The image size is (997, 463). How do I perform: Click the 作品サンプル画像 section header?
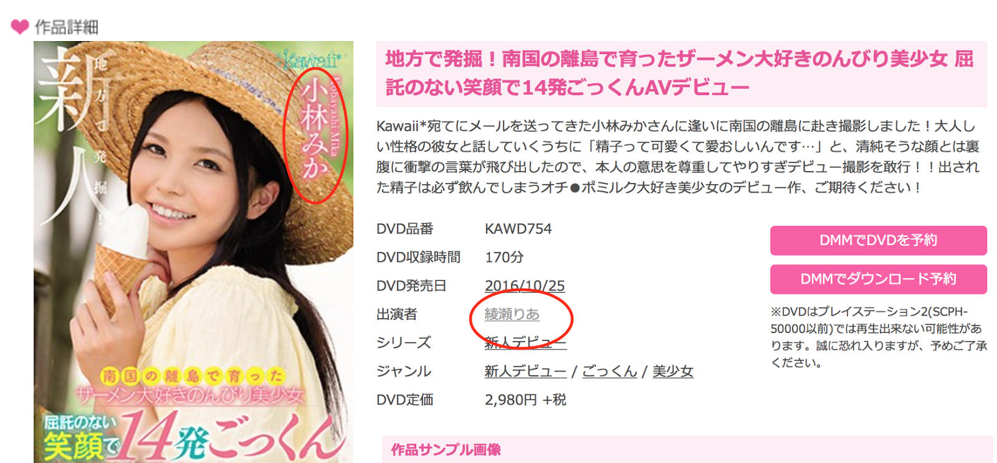[x=446, y=450]
